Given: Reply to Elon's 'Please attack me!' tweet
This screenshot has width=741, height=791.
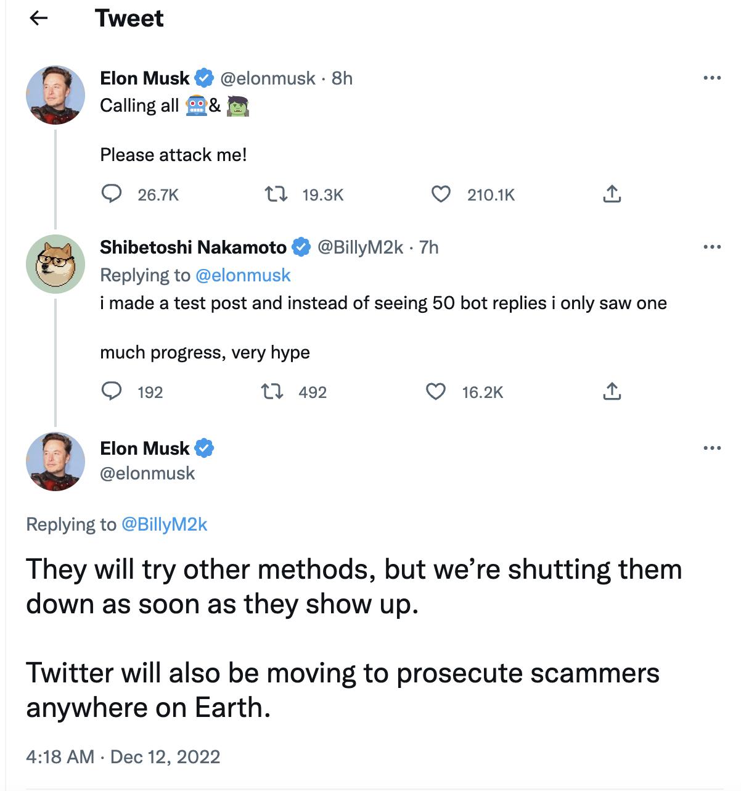Looking at the screenshot, I should (x=112, y=194).
